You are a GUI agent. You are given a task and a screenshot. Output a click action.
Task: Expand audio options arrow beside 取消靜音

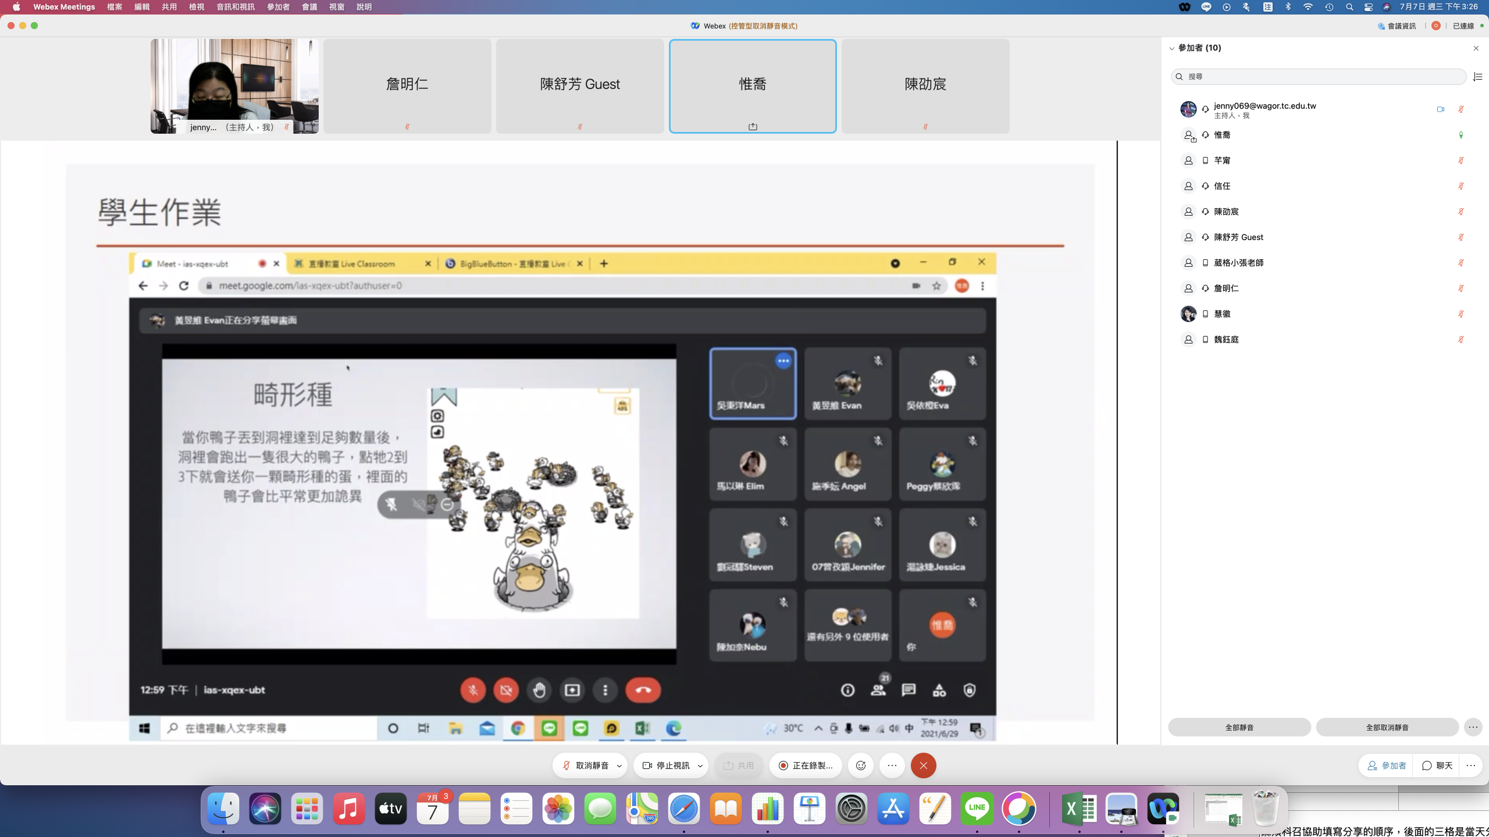619,766
